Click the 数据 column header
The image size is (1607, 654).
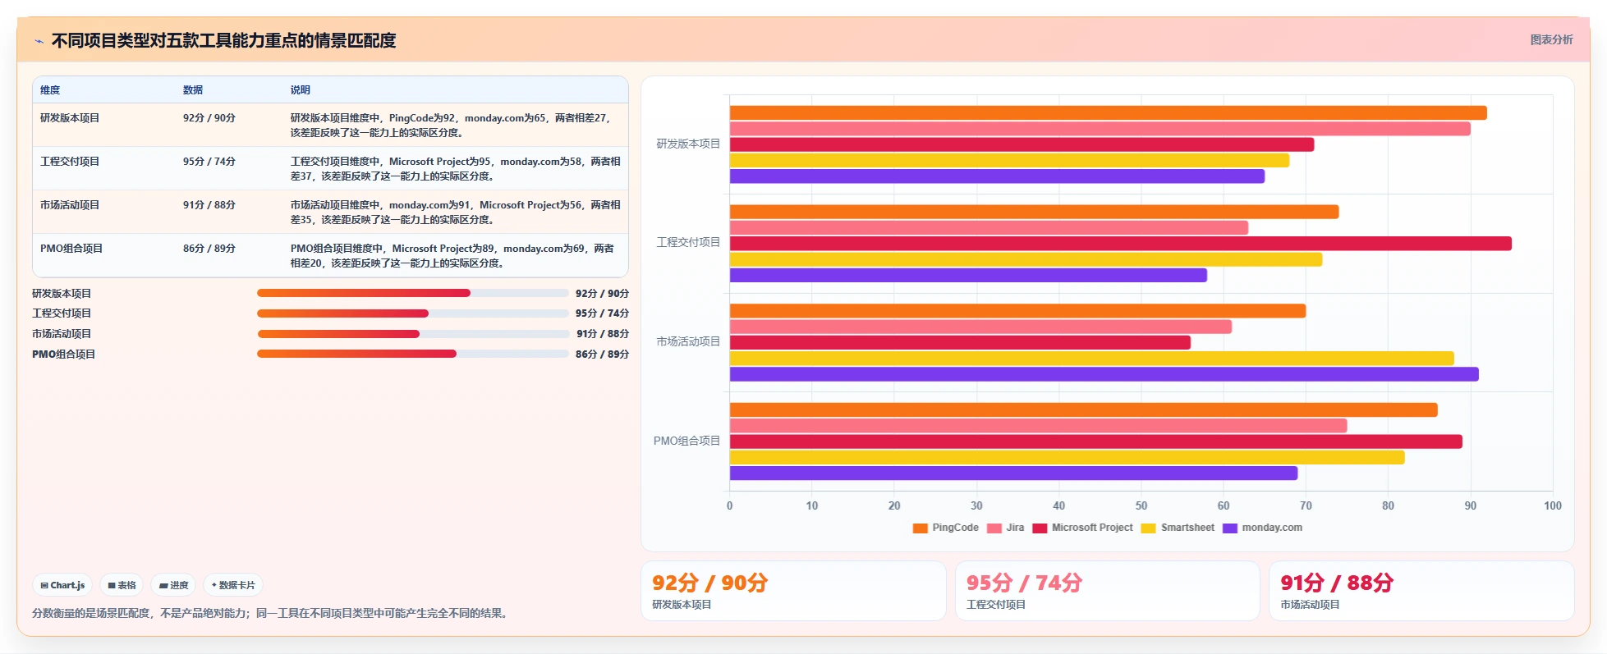193,90
